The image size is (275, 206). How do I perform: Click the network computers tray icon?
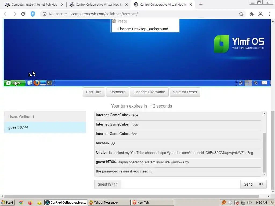tap(243, 203)
